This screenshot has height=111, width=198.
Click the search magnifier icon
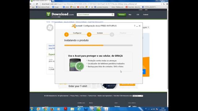tap(112, 14)
